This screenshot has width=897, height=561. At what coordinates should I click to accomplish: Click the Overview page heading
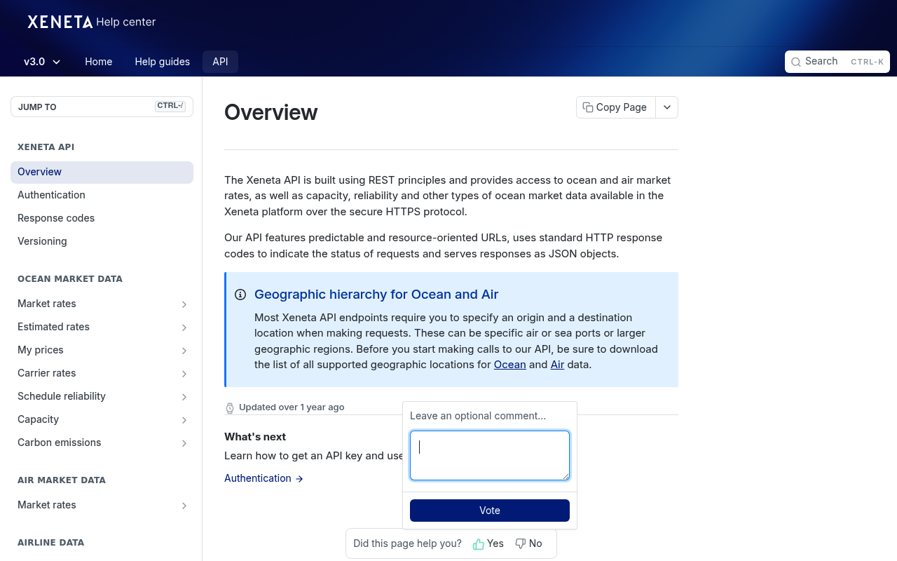point(271,112)
